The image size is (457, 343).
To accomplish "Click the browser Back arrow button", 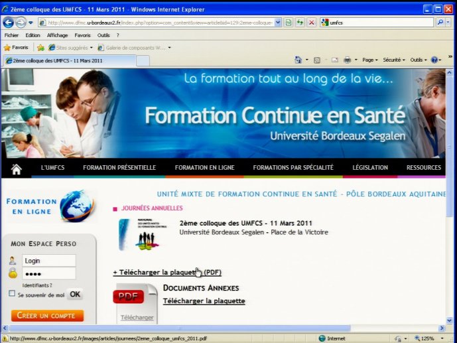I will point(9,23).
